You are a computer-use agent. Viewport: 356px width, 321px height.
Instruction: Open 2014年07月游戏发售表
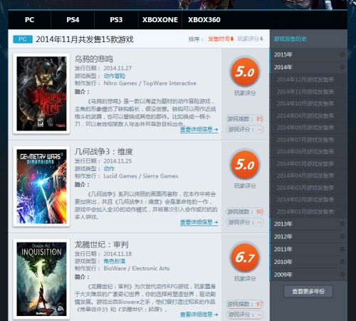coord(305,140)
